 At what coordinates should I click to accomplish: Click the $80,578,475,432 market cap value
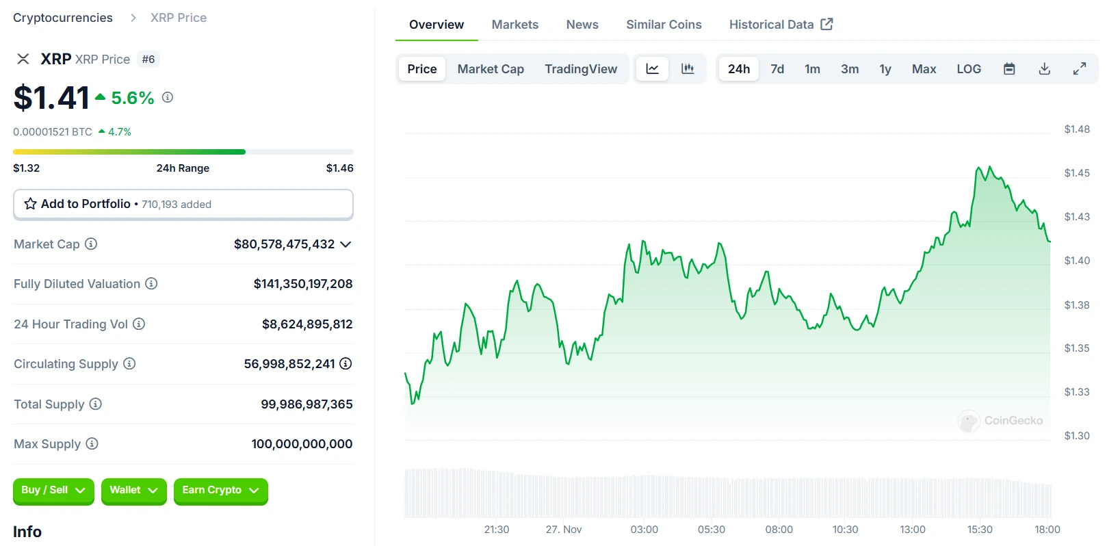tap(284, 244)
